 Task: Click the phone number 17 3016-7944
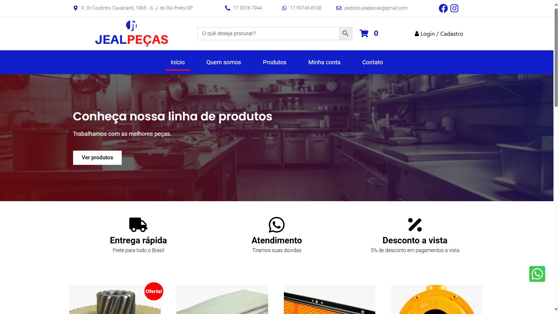pyautogui.click(x=247, y=8)
